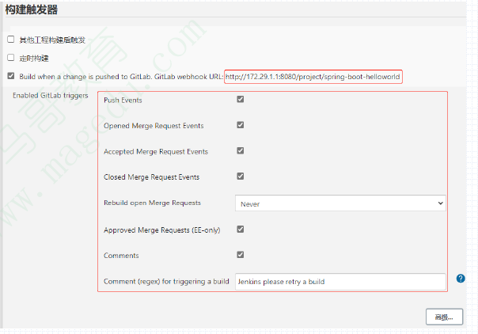Toggle Comments checkbox
The height and width of the screenshot is (334, 478).
[x=241, y=255]
